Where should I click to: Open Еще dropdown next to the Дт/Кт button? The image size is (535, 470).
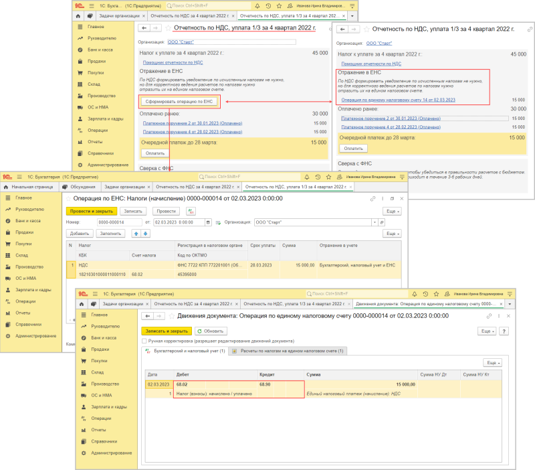pos(392,212)
